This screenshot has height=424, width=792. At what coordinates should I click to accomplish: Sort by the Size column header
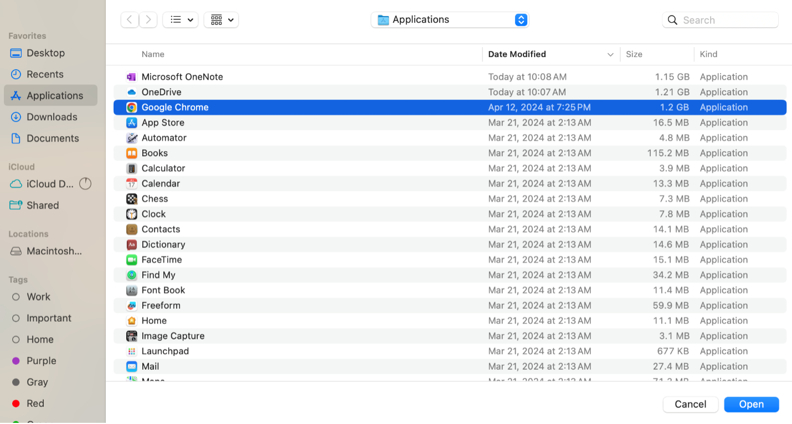point(634,54)
